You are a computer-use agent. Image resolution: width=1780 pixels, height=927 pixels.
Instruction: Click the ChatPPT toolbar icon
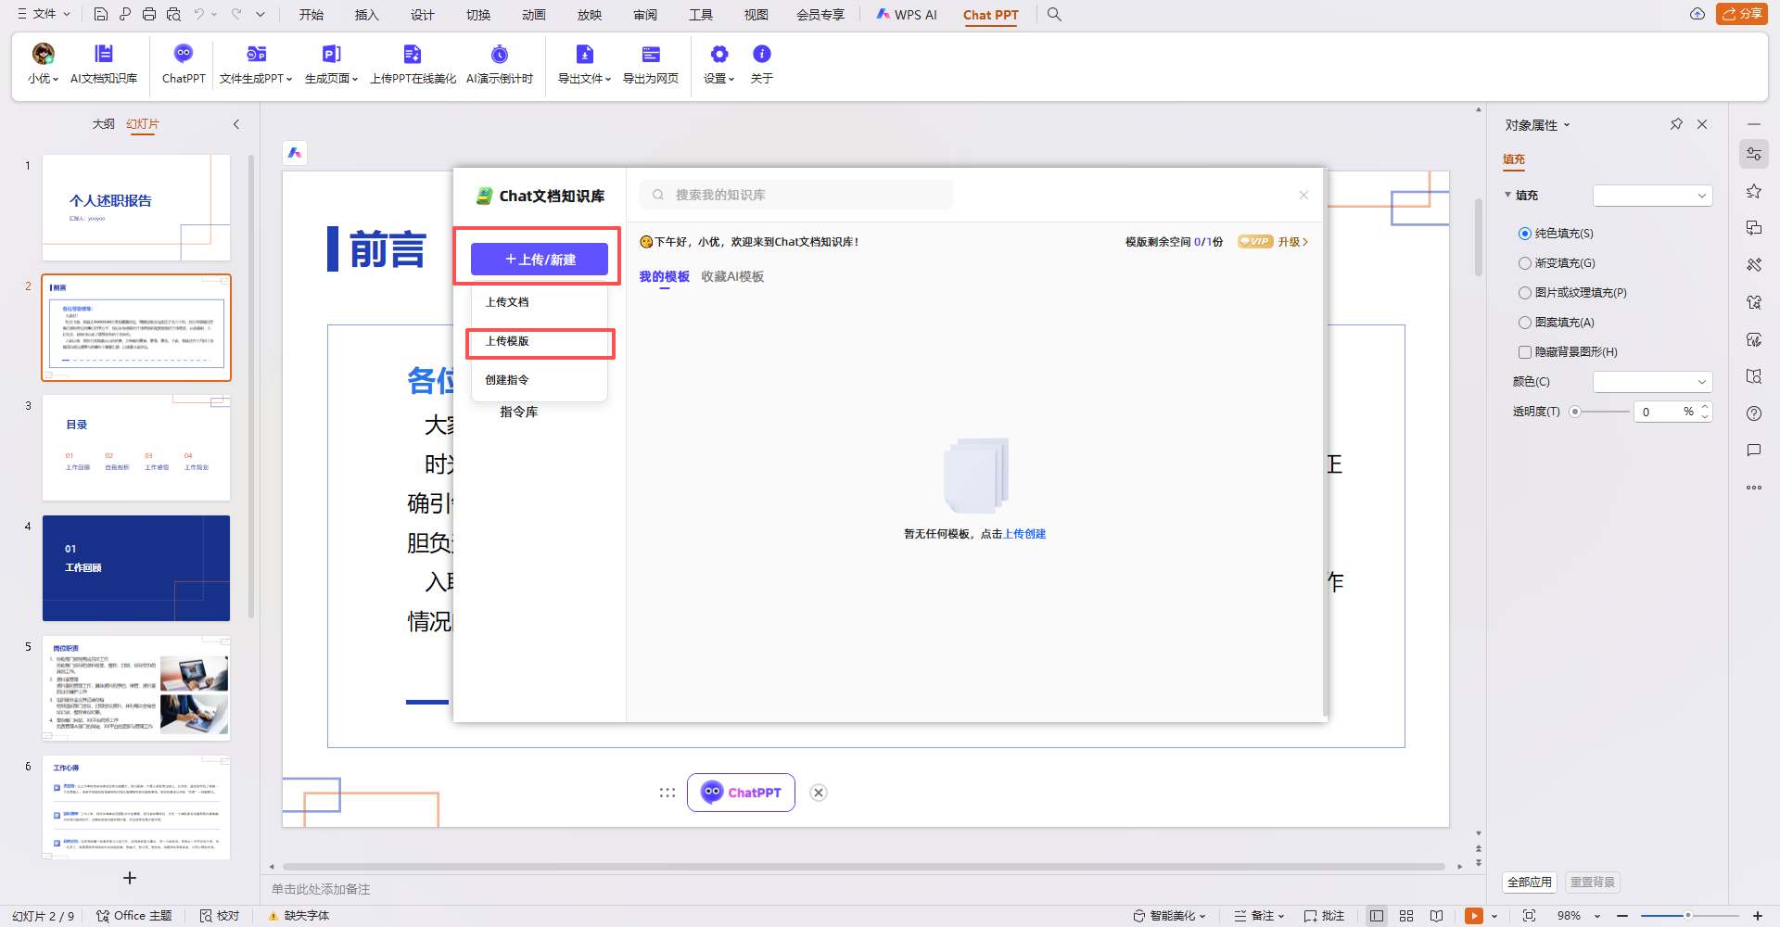coord(184,55)
